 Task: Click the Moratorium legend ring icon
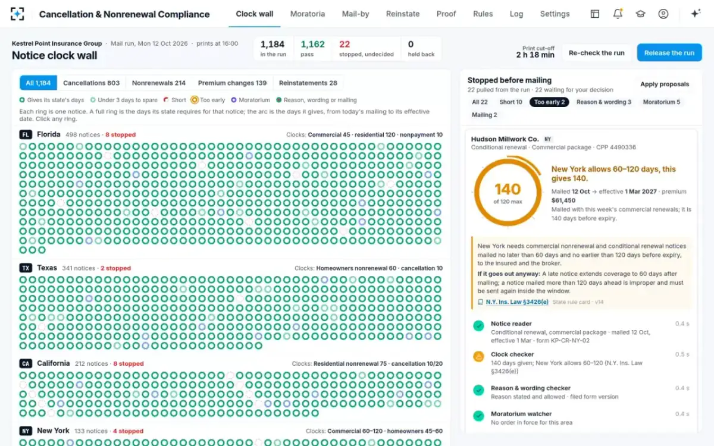(x=234, y=100)
